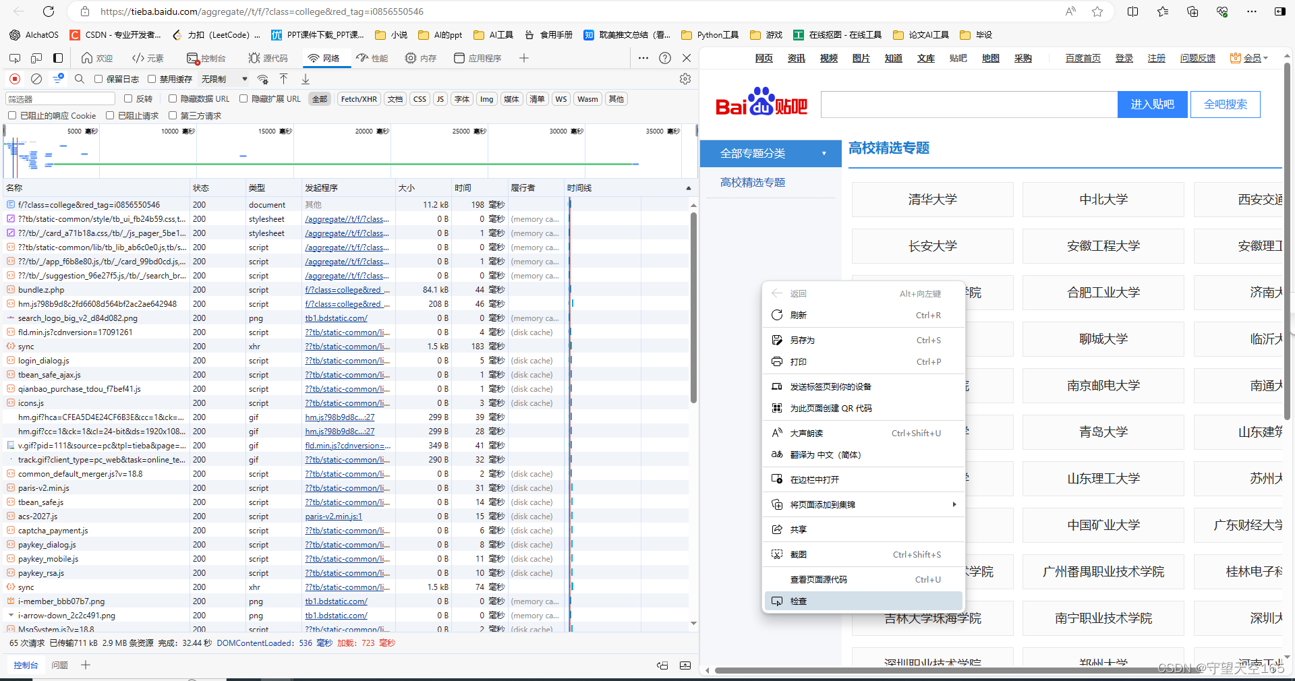Image resolution: width=1295 pixels, height=681 pixels.
Task: Open the 清华大学 topic card
Action: 932,200
